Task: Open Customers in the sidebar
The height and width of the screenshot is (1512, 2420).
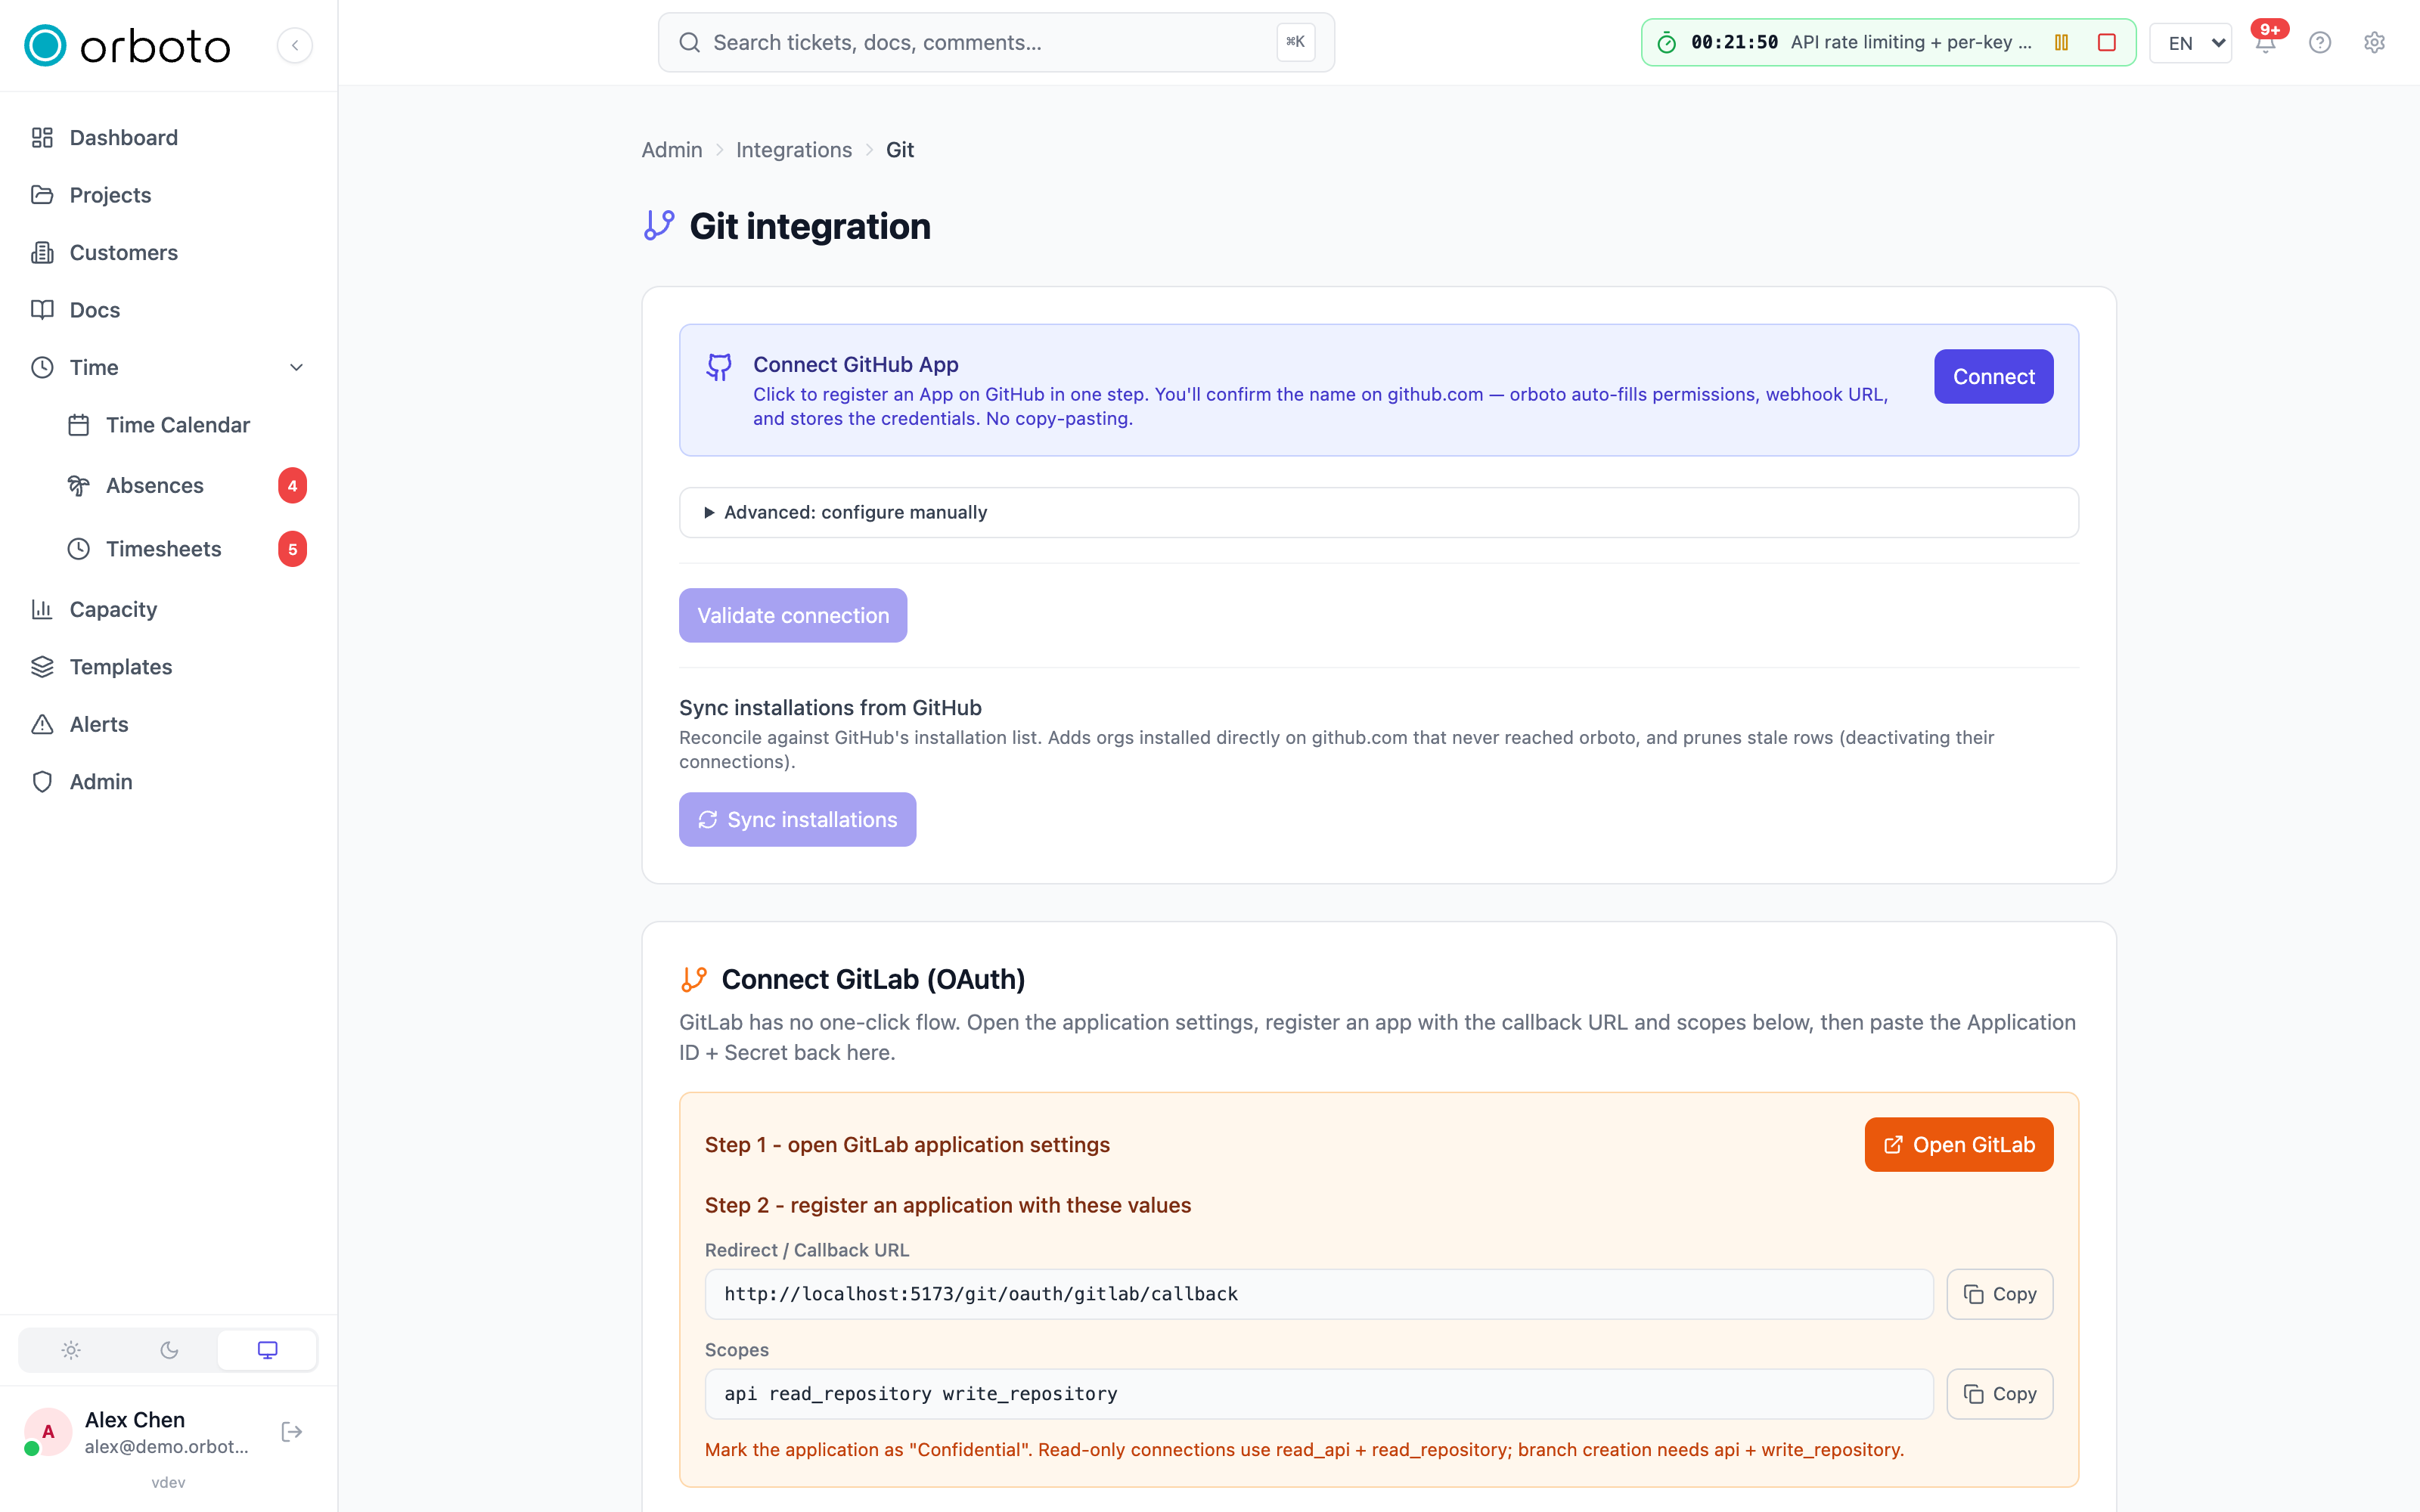Action: (x=168, y=252)
